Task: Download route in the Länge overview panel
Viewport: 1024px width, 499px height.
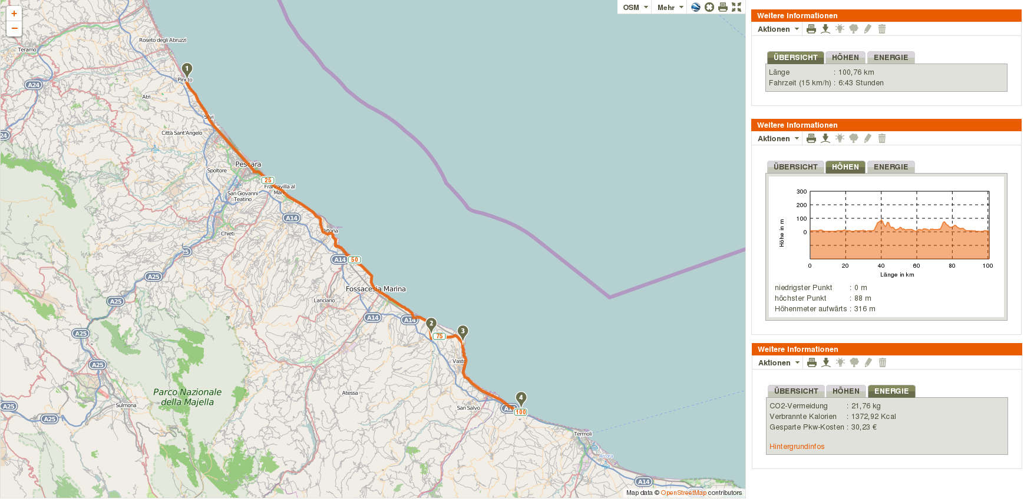Action: coord(825,29)
